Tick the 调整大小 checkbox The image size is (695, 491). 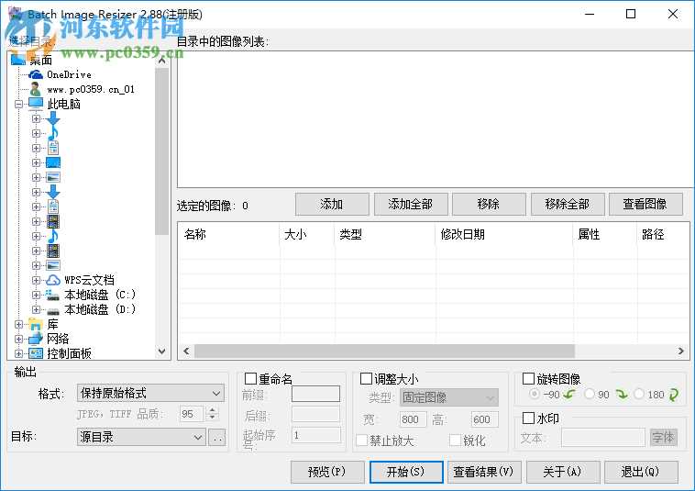[366, 379]
